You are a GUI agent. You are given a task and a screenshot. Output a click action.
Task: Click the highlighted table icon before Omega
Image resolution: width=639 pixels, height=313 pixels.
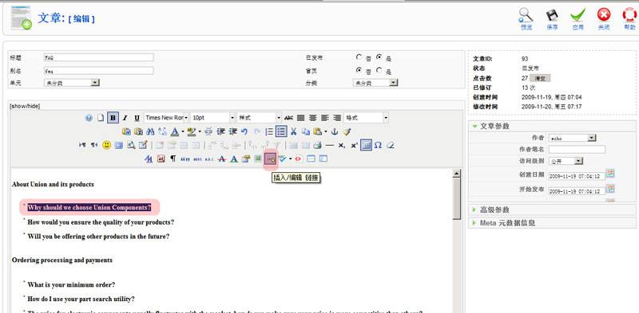click(366, 145)
